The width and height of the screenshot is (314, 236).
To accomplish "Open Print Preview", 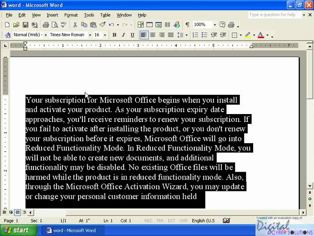I will 55,25.
